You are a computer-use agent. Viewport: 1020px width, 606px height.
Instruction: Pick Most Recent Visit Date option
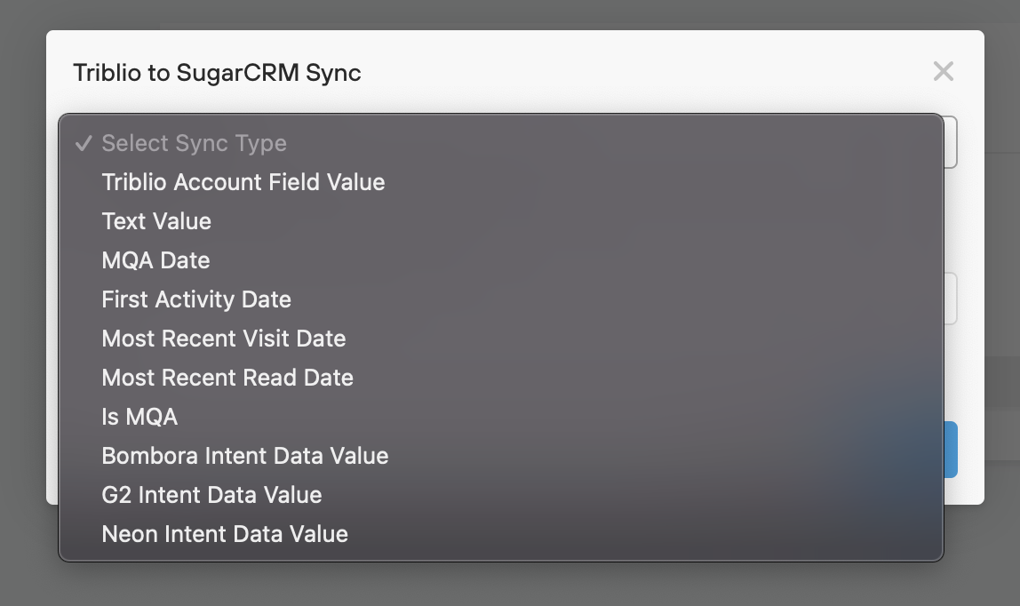point(501,339)
